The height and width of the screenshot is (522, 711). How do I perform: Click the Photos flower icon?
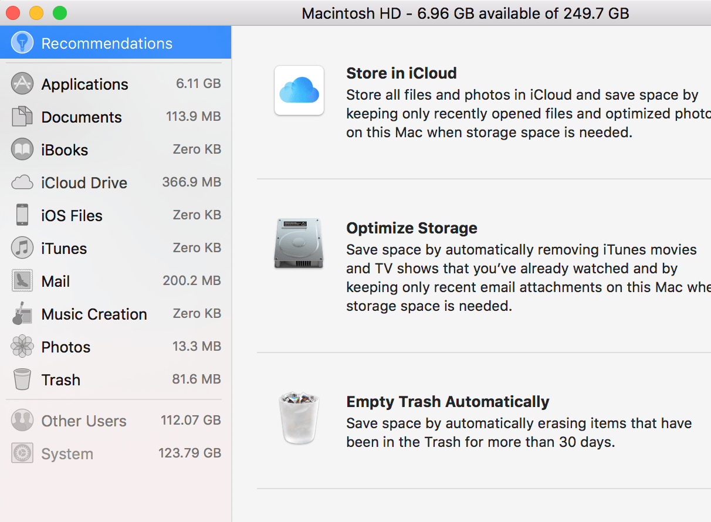(22, 346)
